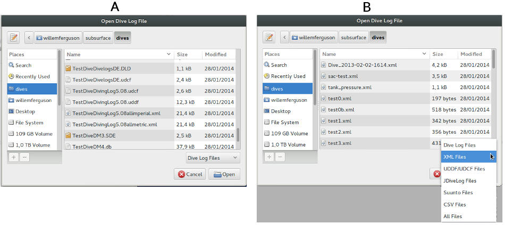This screenshot has height=225, width=505.
Task: Select file test0b.xml
Action: [x=406, y=110]
